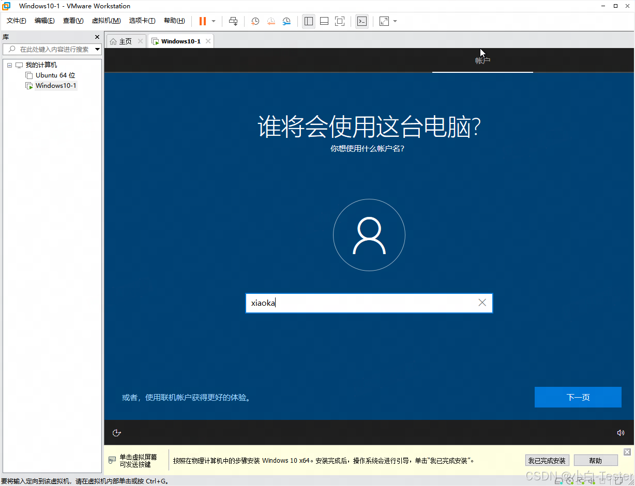The height and width of the screenshot is (486, 635).
Task: Click the CD/DVD drive status bar icon
Action: pyautogui.click(x=570, y=481)
